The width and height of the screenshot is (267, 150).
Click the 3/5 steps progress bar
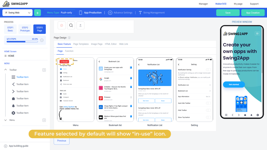pyautogui.click(x=22, y=42)
